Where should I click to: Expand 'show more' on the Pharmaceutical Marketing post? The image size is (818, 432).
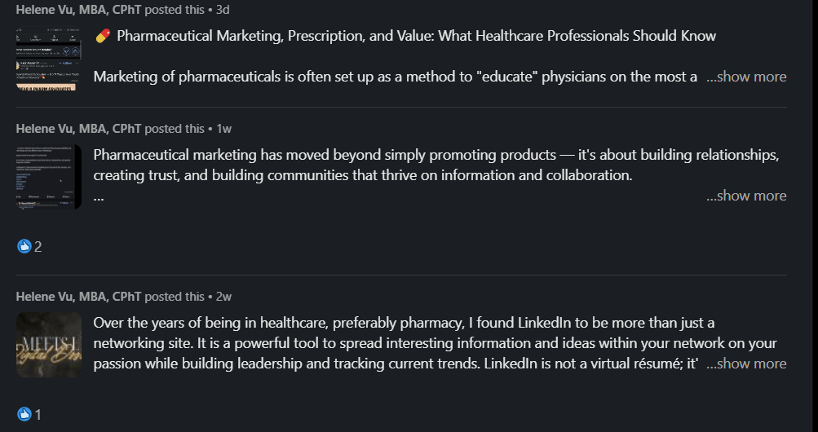pyautogui.click(x=745, y=77)
